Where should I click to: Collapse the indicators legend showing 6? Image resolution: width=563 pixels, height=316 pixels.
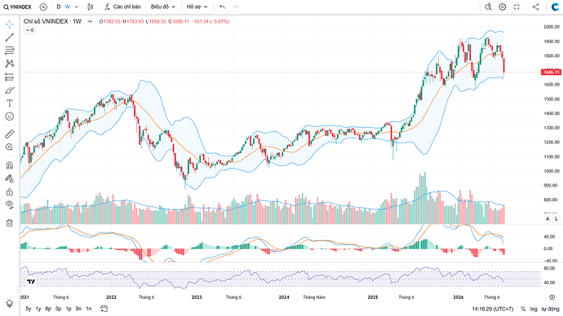[x=29, y=30]
